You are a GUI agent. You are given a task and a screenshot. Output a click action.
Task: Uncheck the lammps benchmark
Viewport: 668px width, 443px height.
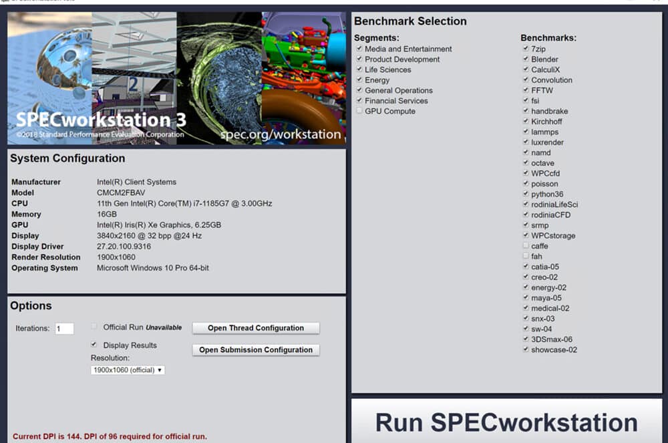[x=526, y=132]
